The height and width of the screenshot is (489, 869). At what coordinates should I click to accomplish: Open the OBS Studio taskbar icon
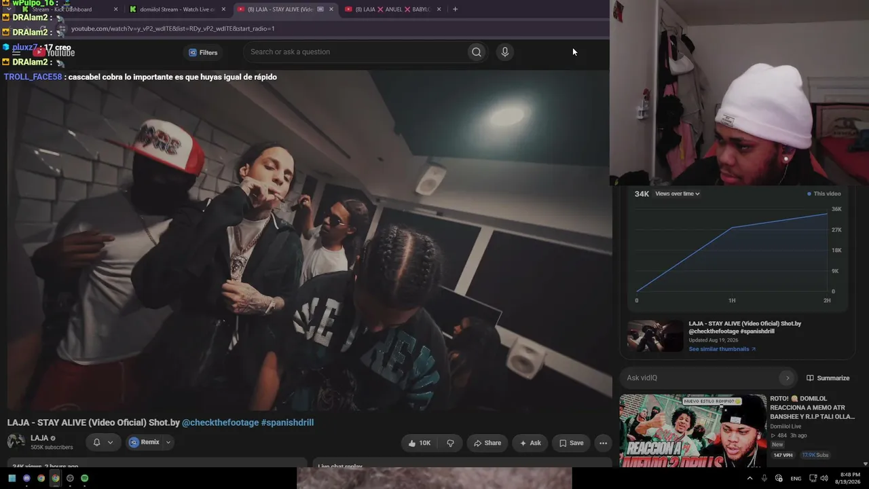(x=70, y=478)
